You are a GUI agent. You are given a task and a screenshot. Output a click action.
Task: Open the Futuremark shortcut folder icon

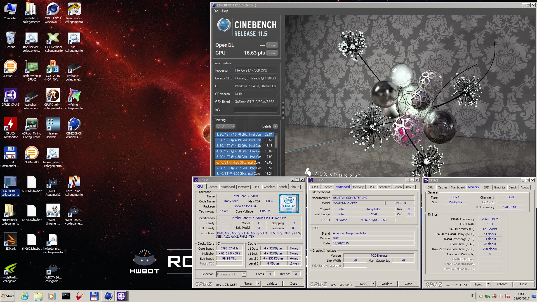[x=10, y=215]
